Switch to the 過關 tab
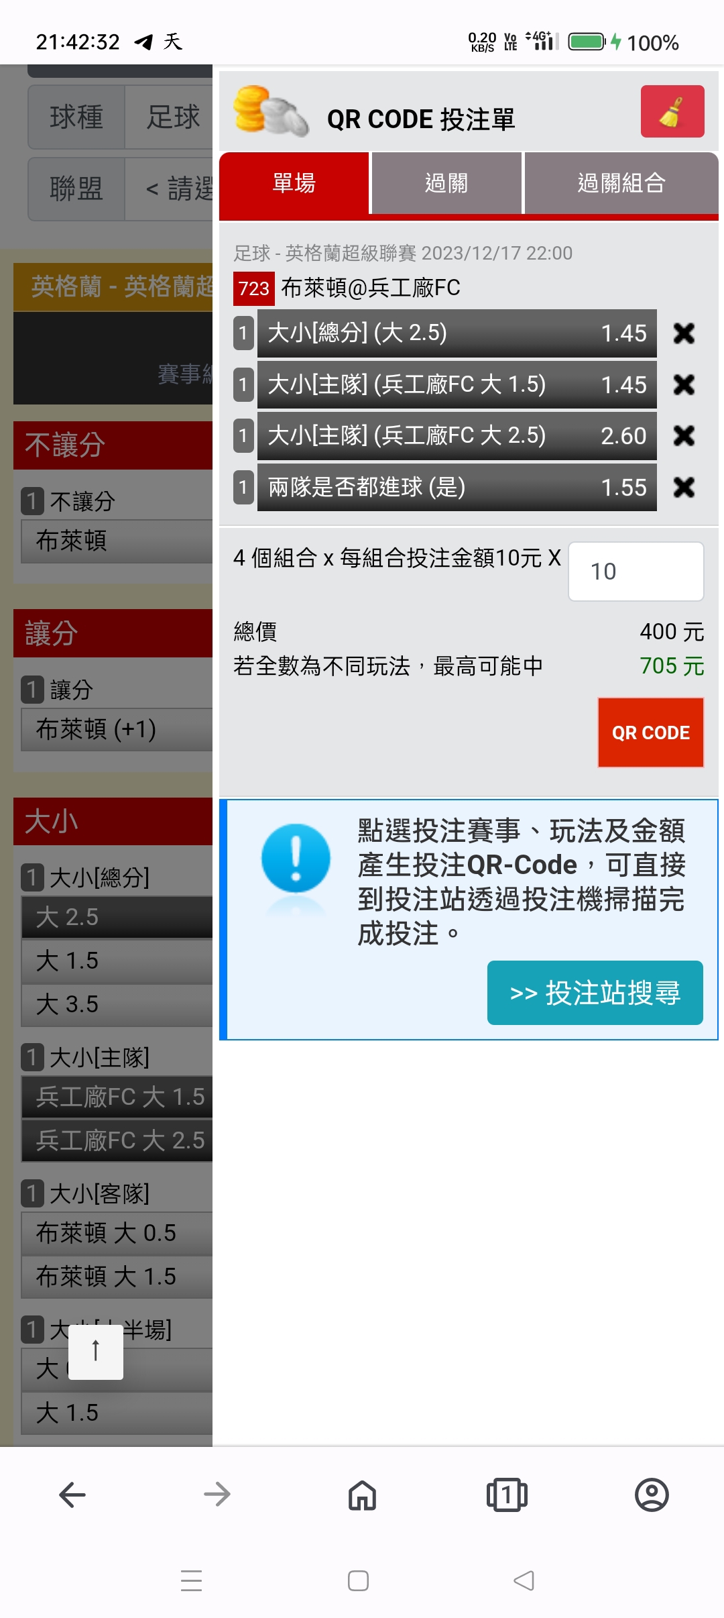Screen dimensions: 724x1618 pyautogui.click(x=446, y=183)
